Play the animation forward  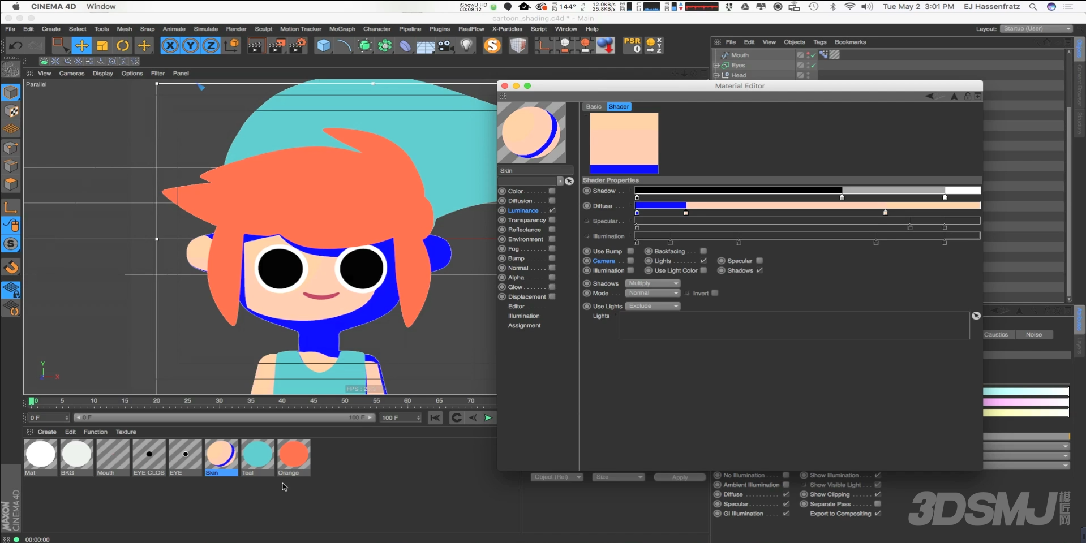click(488, 418)
